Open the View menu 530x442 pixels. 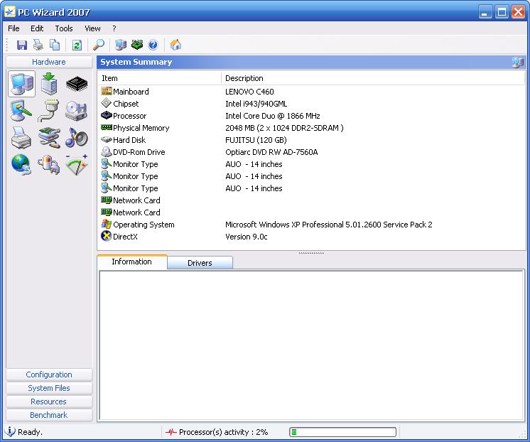point(92,28)
